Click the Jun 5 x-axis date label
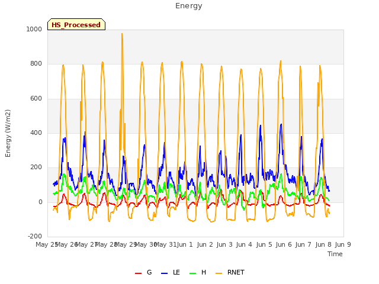 (264, 244)
